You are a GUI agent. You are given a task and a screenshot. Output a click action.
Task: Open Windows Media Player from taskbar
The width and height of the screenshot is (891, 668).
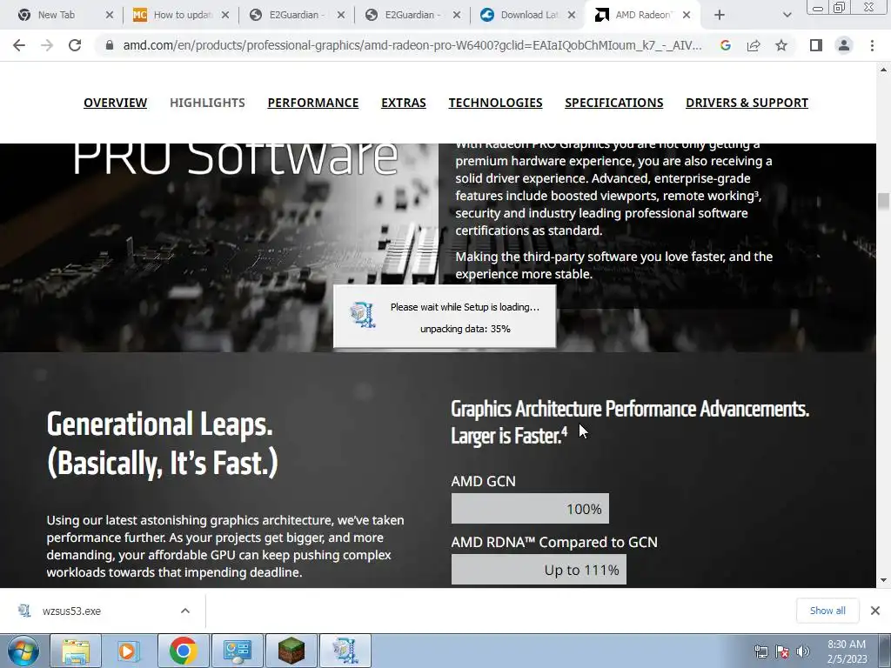point(129,651)
